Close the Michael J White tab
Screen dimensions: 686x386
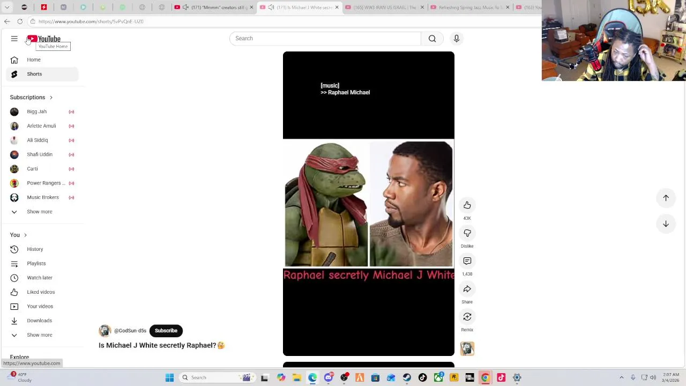tap(337, 8)
